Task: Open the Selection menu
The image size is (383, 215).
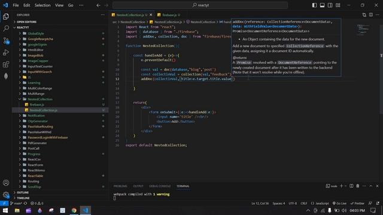Action: point(42,5)
